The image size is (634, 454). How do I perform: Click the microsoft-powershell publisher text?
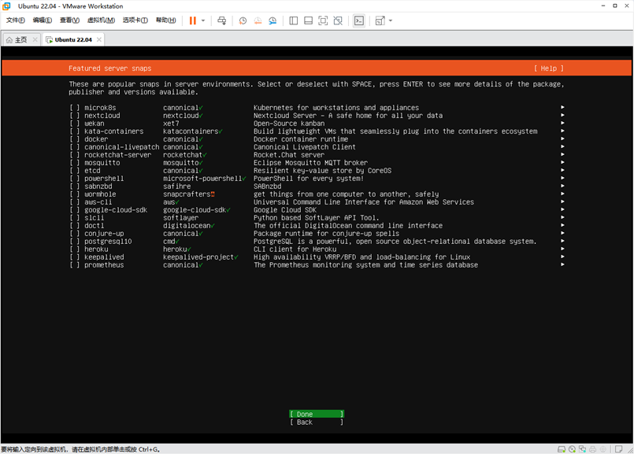202,179
